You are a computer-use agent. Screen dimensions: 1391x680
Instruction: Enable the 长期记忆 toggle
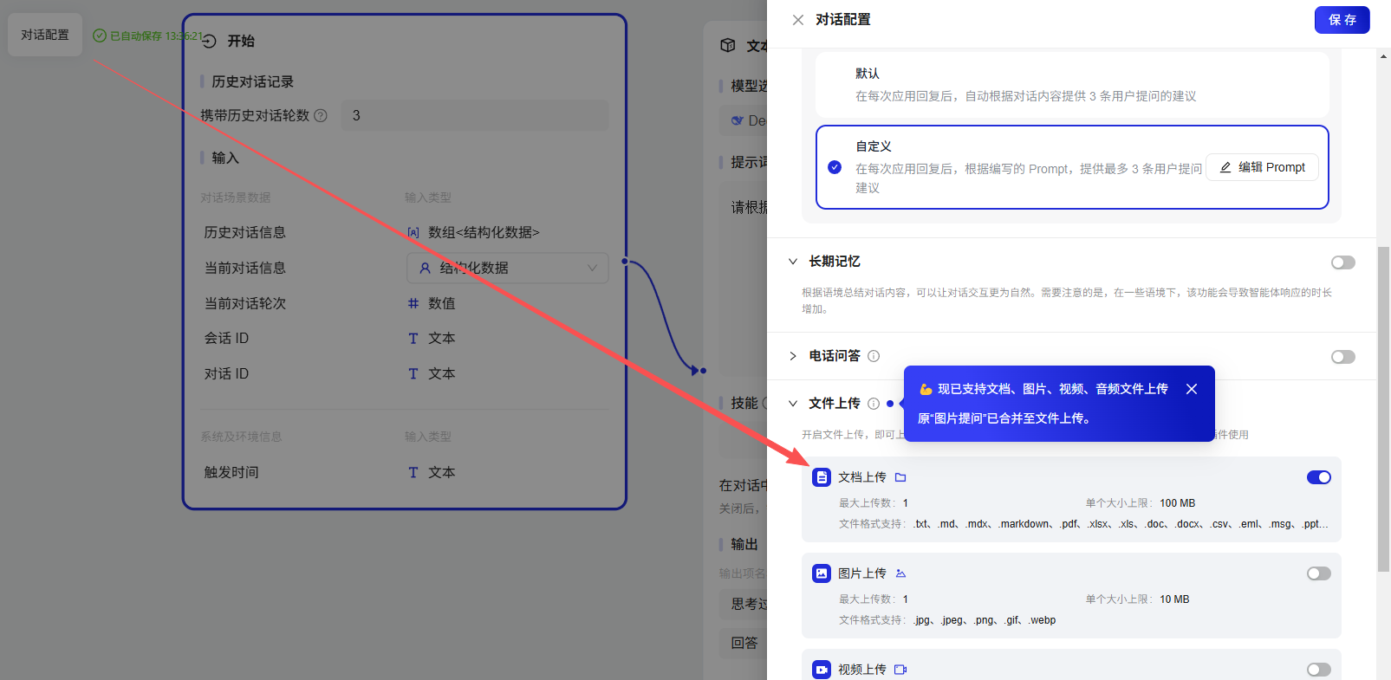[1342, 262]
